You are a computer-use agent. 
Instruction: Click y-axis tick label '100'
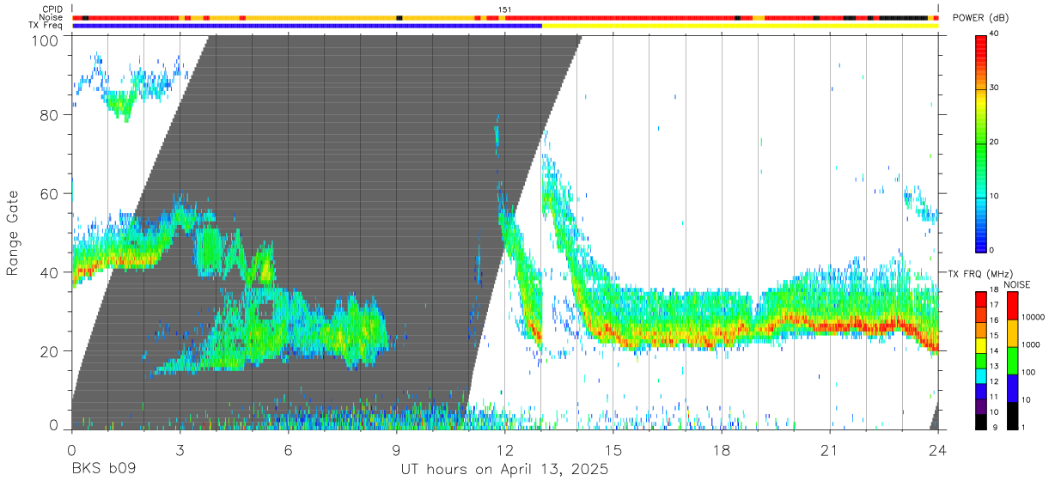[x=46, y=40]
